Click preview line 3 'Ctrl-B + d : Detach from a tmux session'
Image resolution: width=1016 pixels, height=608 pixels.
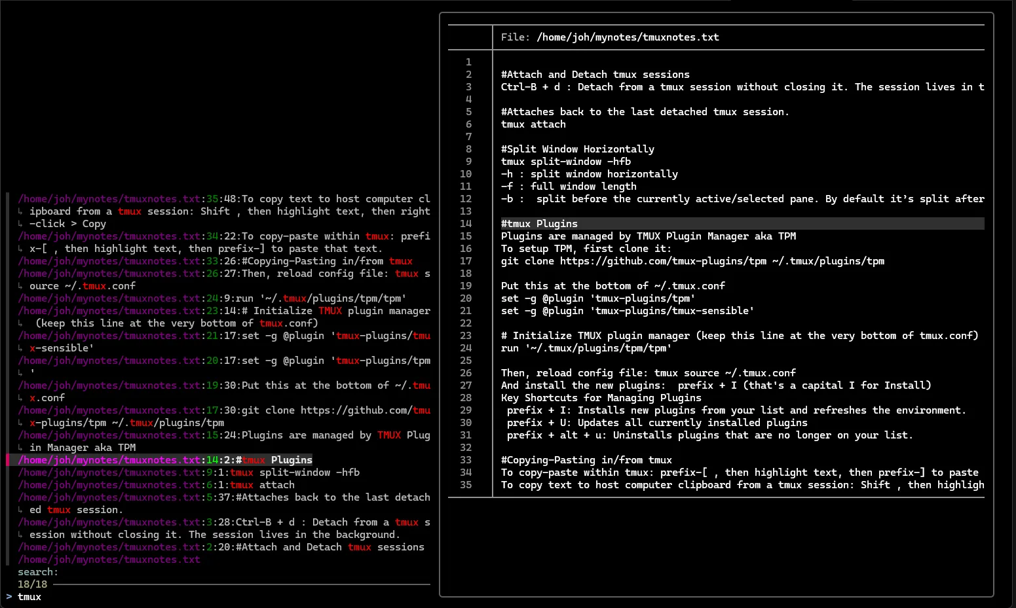click(742, 87)
